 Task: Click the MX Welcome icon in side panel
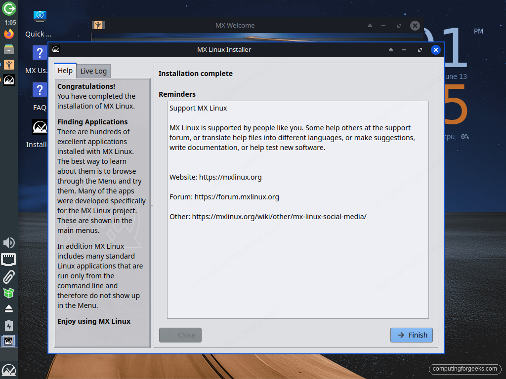pyautogui.click(x=9, y=65)
